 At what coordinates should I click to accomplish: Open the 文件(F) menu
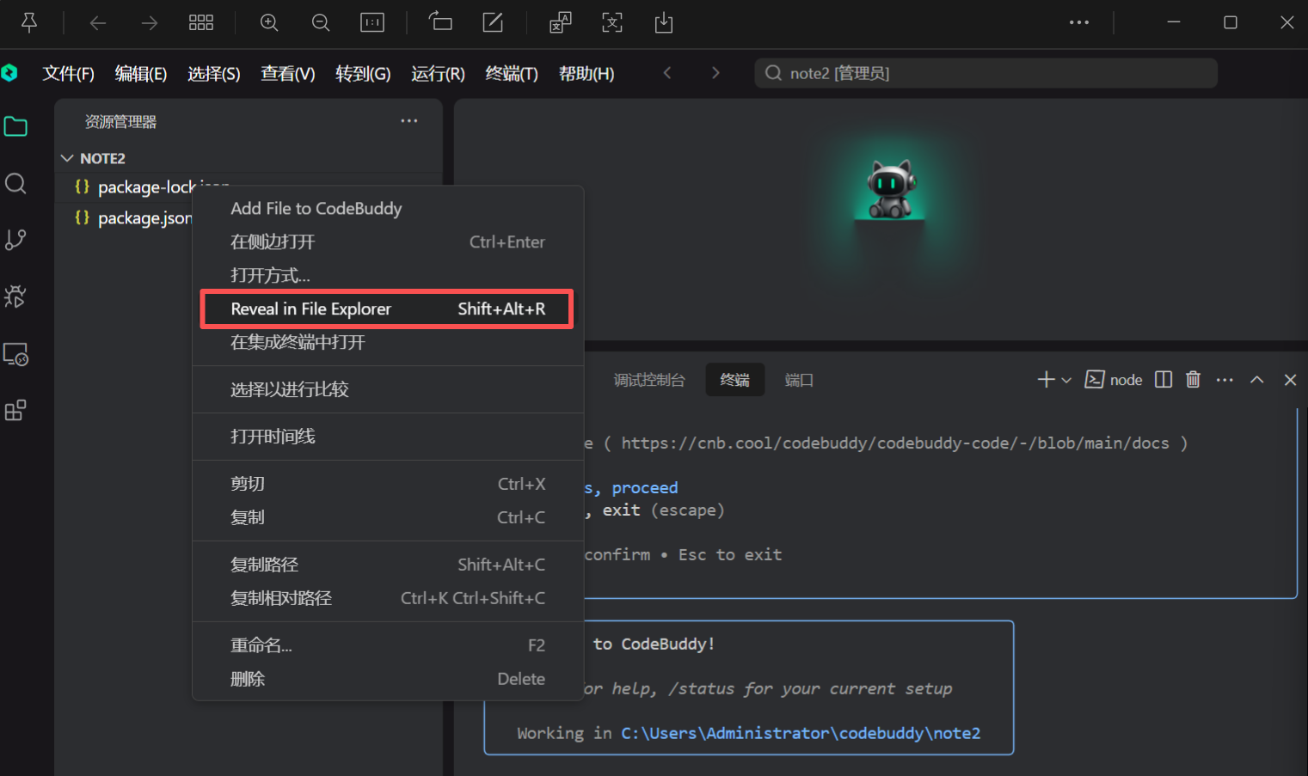[x=68, y=74]
